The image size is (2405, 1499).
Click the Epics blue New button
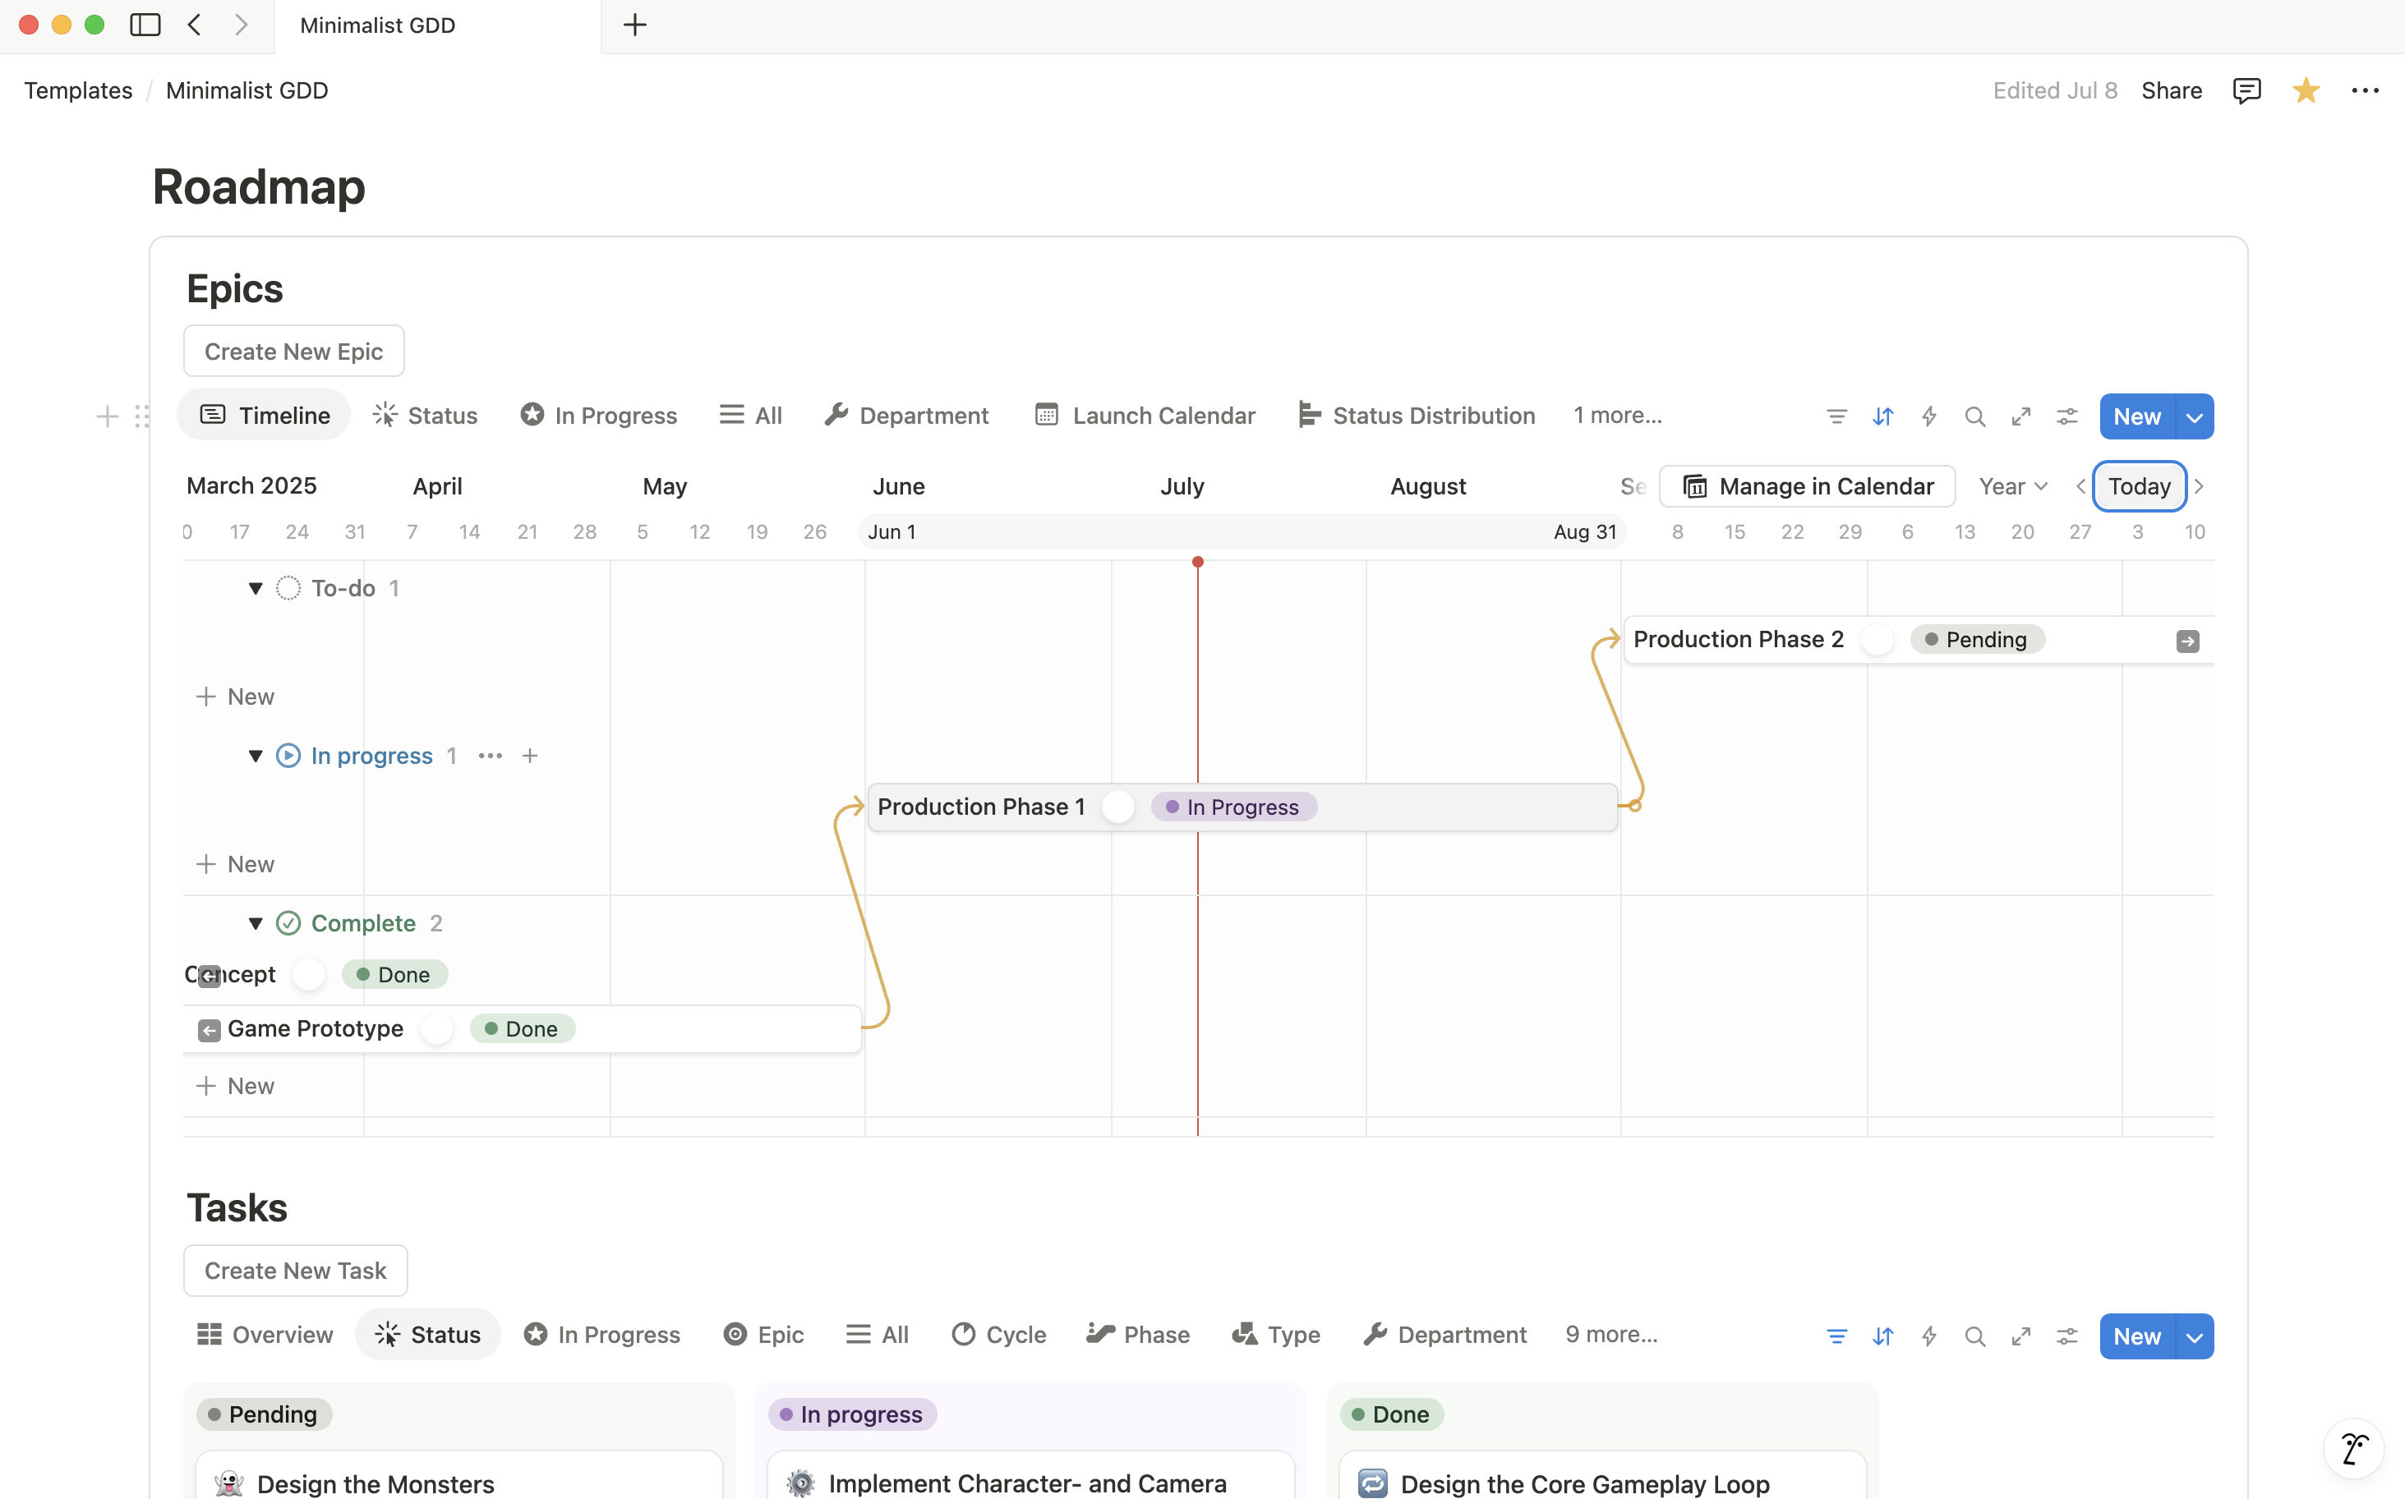pos(2137,417)
